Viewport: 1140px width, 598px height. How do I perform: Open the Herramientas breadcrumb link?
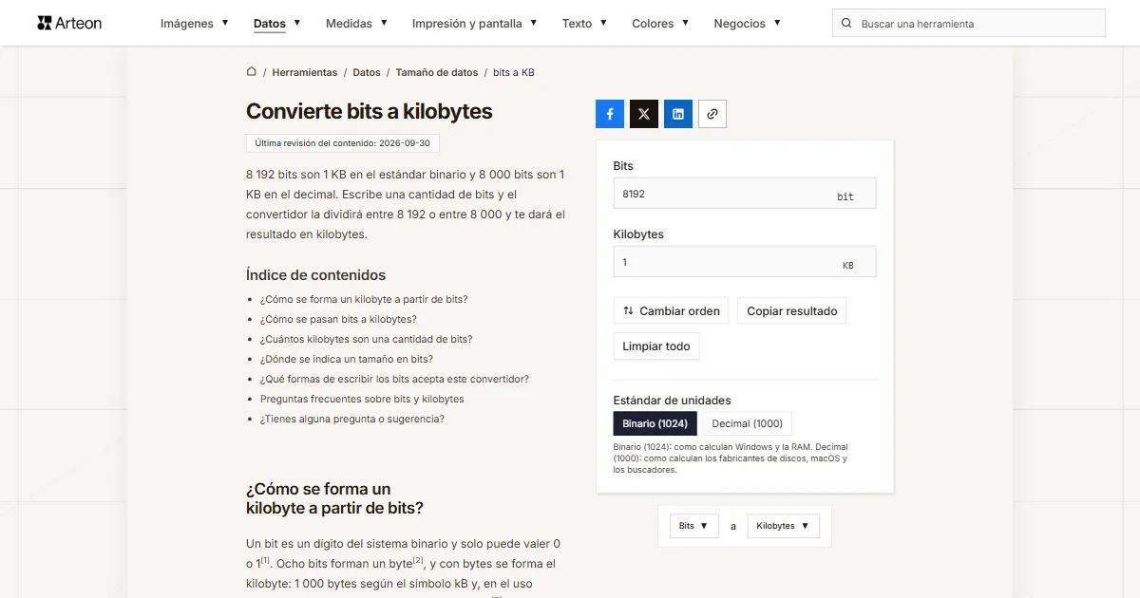[305, 72]
